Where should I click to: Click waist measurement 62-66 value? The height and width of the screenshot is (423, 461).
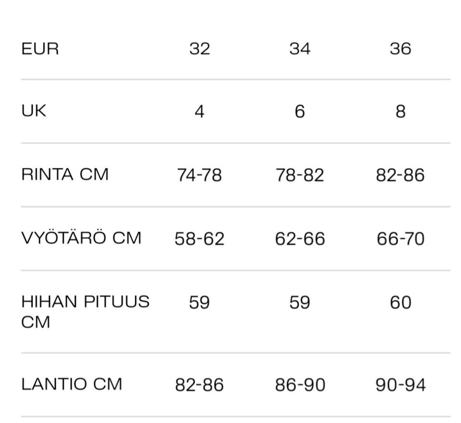tap(300, 239)
